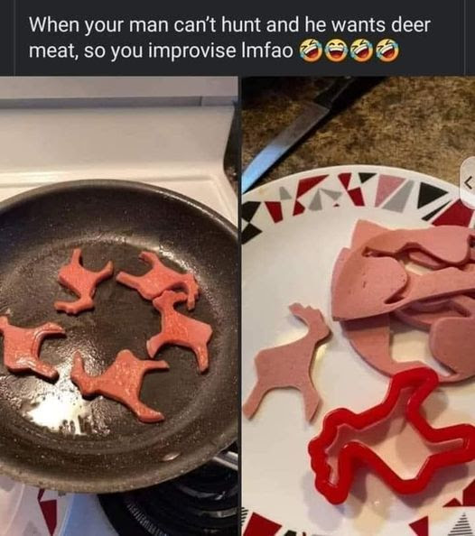
Task: Tap the third laughing emoji in caption
Action: coord(363,51)
